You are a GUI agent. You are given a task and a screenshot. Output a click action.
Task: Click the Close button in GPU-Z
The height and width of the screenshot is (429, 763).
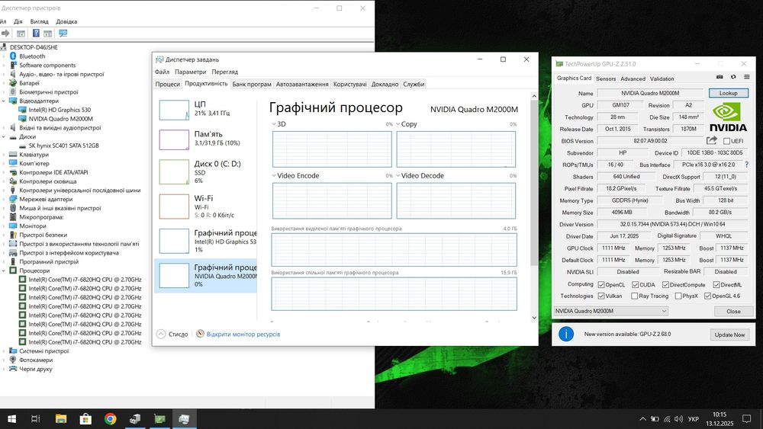click(733, 312)
